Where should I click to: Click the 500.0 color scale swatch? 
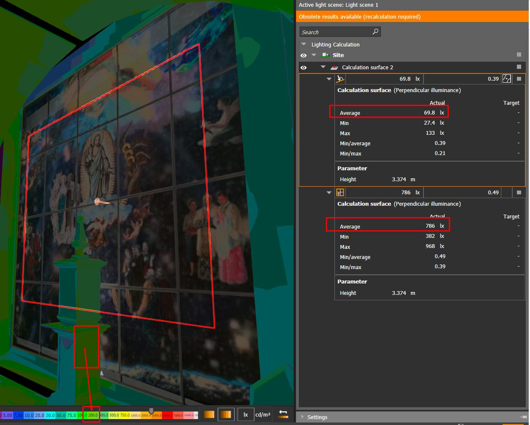point(114,415)
